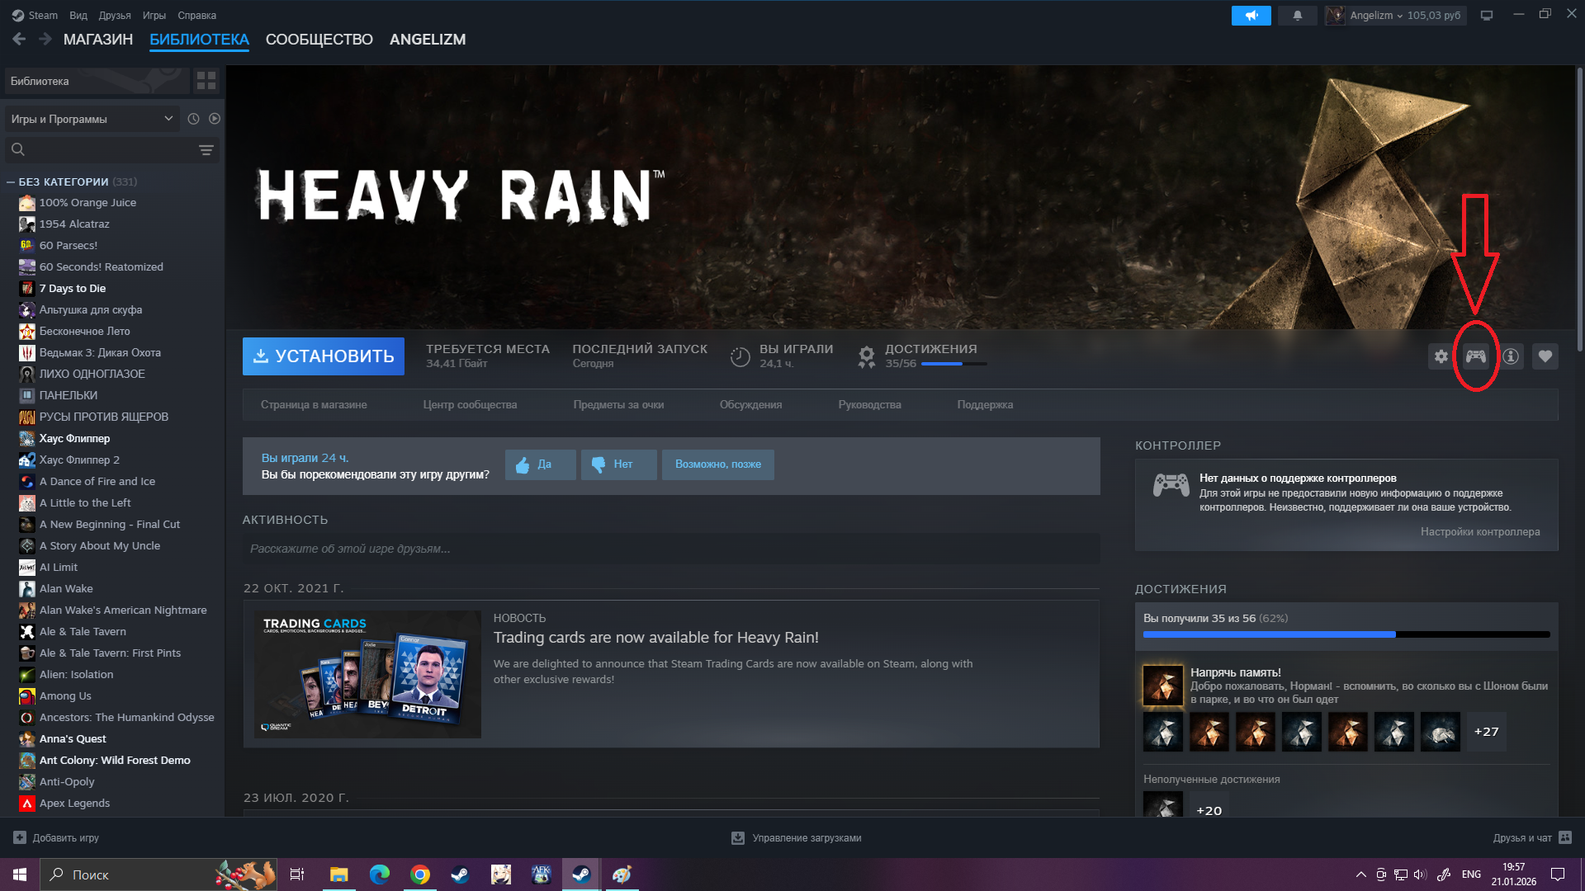This screenshot has width=1585, height=891.
Task: Go to the СООБЩЕСТВО tab
Action: tap(319, 40)
